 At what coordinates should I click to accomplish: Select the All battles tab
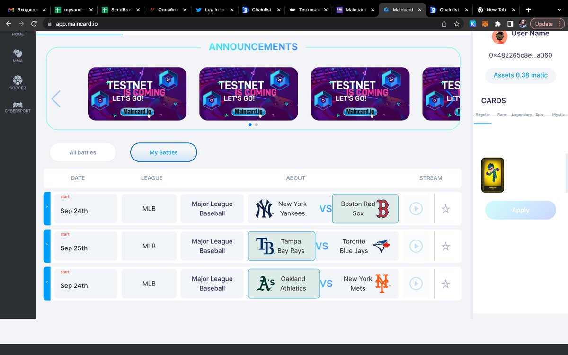83,152
